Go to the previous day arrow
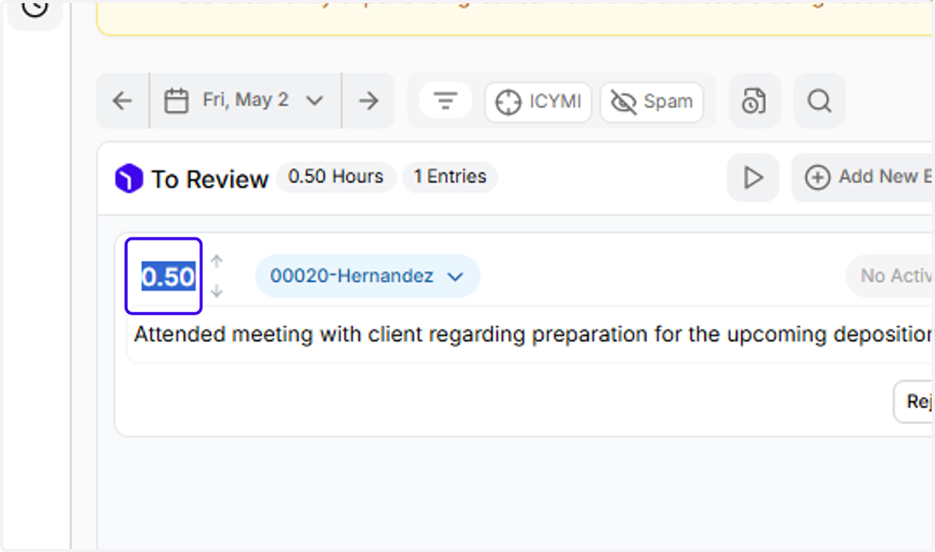The height and width of the screenshot is (552, 935). (x=122, y=100)
